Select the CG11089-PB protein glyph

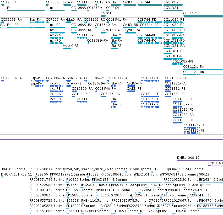coord(177,123)
